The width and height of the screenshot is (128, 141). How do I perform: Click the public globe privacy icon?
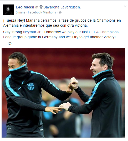tap(60, 12)
